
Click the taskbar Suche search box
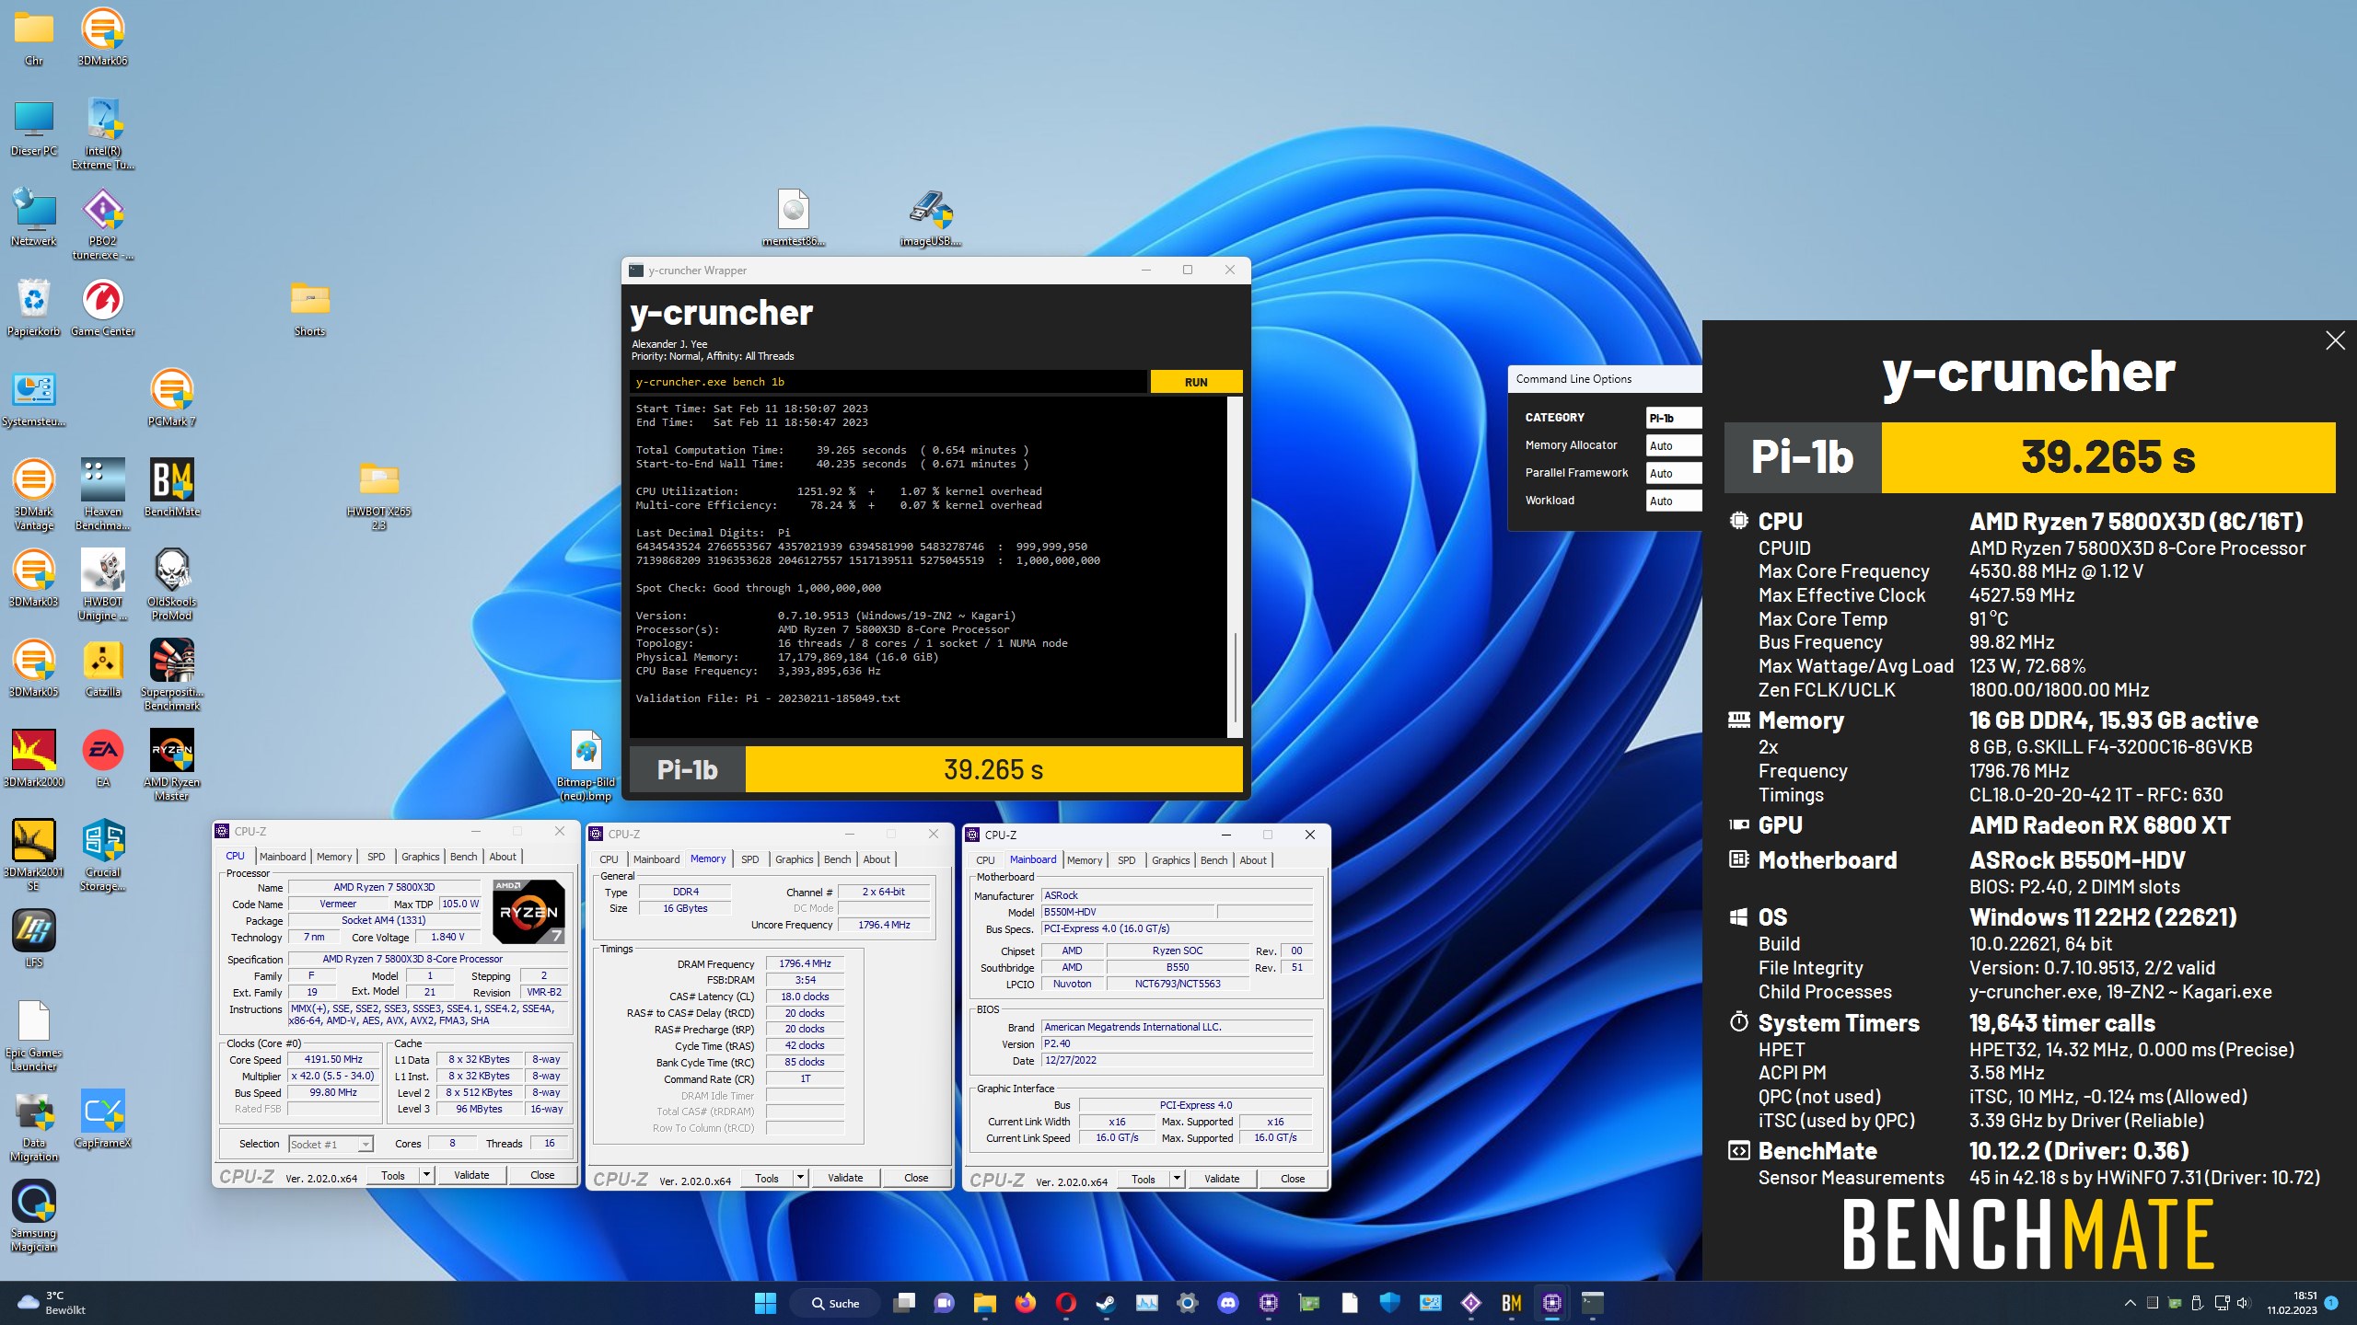pos(836,1303)
